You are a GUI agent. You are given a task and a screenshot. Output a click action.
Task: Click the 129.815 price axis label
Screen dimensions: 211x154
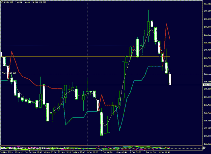[207, 43]
